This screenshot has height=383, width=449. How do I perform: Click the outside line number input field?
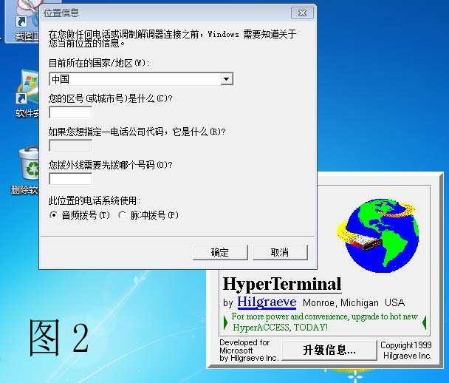click(71, 179)
